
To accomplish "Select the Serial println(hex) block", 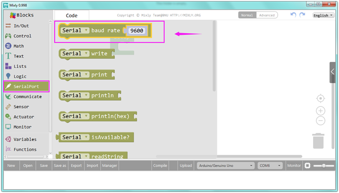I will (x=98, y=117).
